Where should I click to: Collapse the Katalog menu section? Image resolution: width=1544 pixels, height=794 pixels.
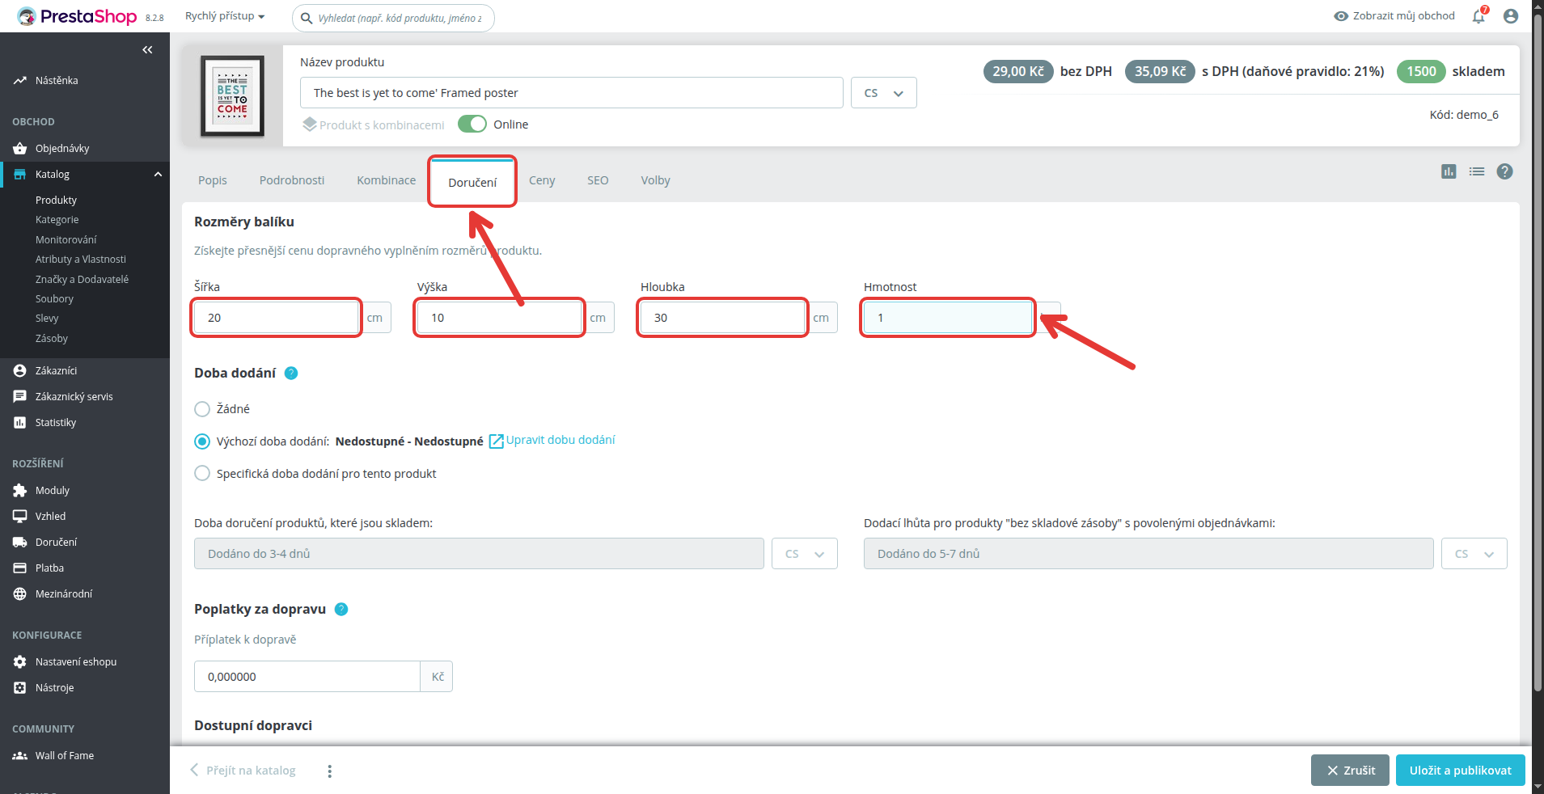point(158,174)
